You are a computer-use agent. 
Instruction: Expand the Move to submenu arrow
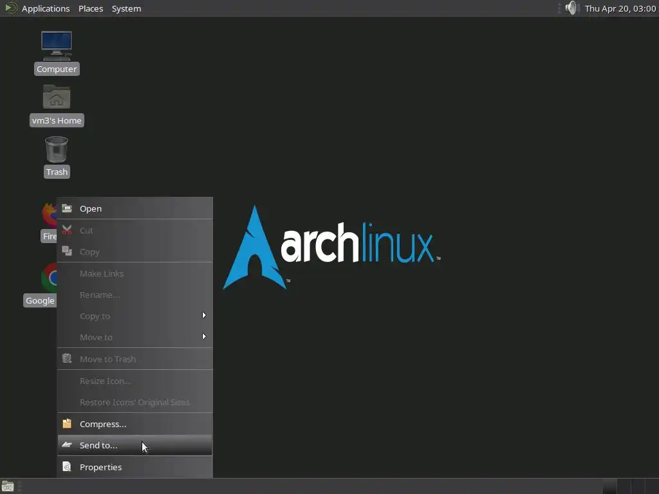click(x=204, y=336)
